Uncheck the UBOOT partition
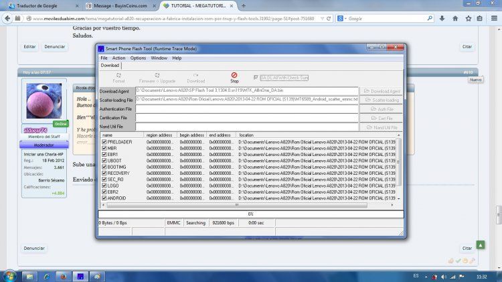 [104, 161]
